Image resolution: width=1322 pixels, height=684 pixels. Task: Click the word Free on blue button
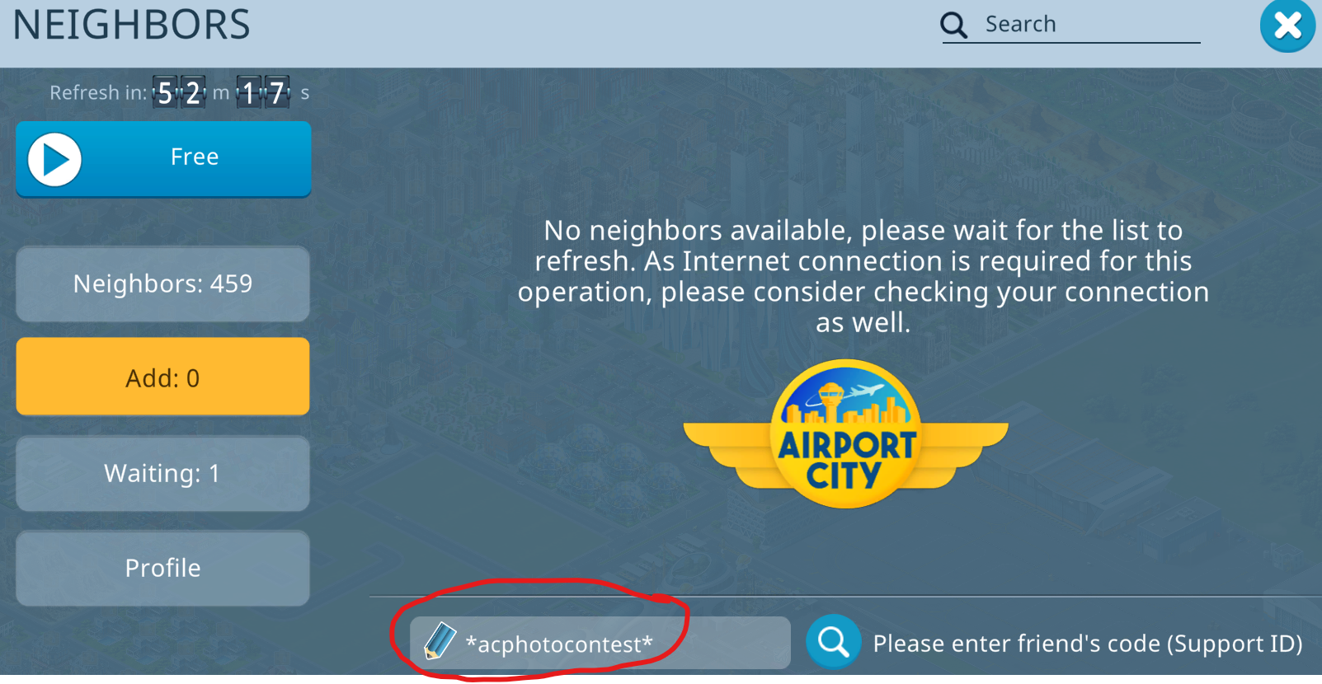pyautogui.click(x=195, y=157)
